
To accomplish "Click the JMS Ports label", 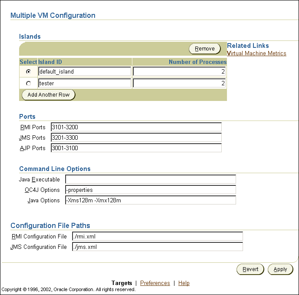I will point(32,137).
